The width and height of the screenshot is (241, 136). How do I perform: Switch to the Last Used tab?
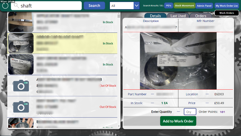pos(178,16)
